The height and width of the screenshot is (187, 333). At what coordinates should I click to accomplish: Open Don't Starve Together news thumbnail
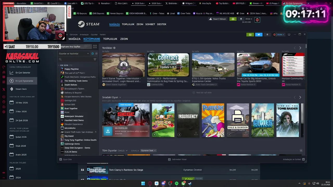point(123,65)
